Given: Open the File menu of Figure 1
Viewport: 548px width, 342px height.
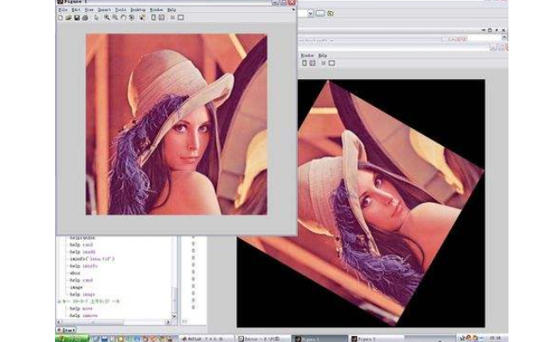Looking at the screenshot, I should click(63, 9).
